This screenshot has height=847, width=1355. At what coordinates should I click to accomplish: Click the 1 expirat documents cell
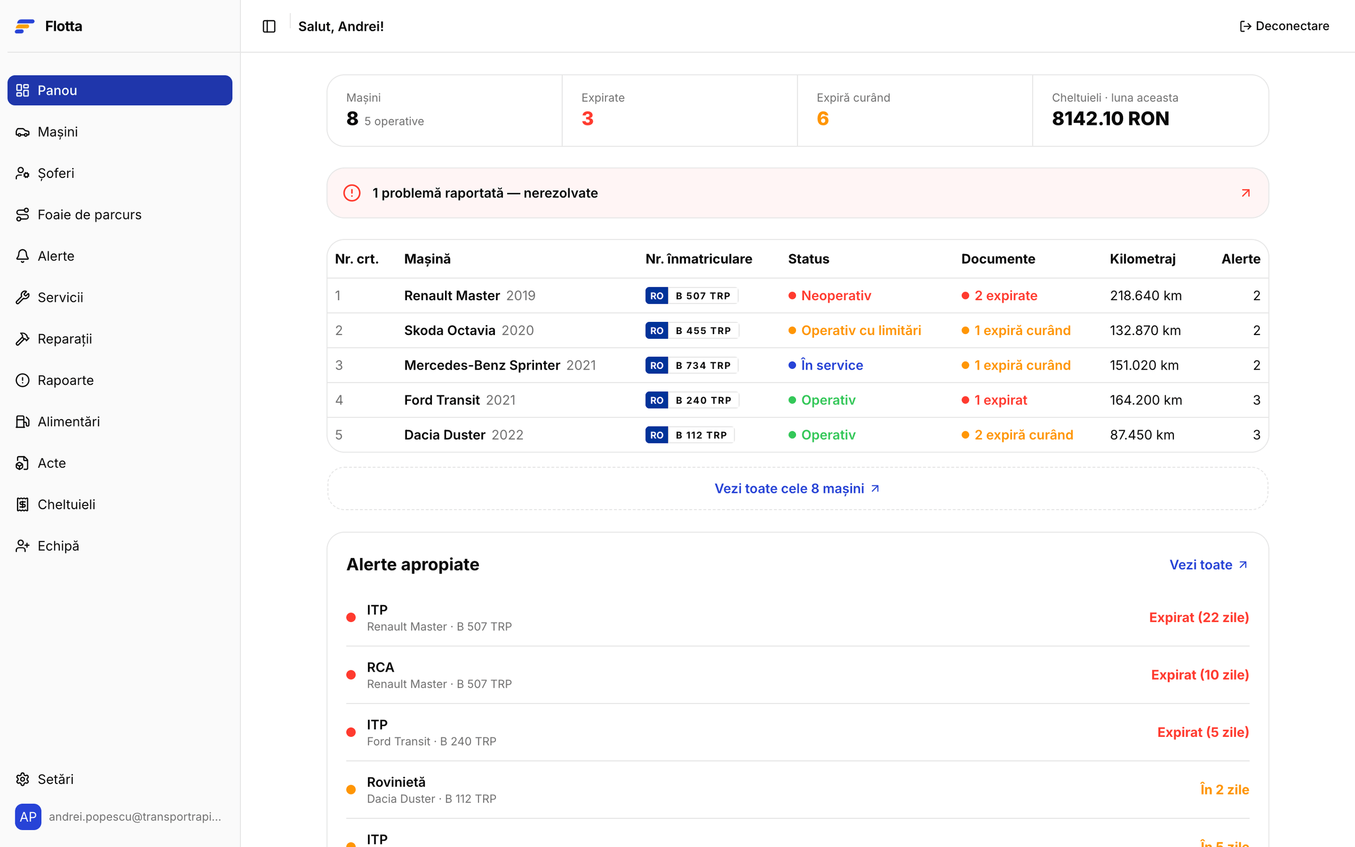tap(995, 400)
